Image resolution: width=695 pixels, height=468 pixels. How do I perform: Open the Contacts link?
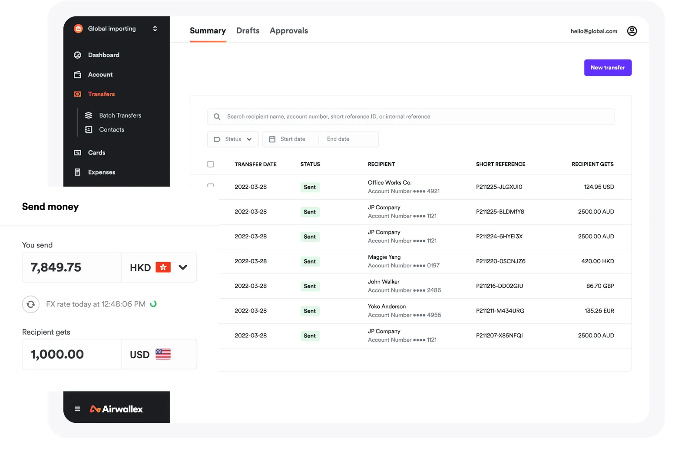tap(112, 130)
